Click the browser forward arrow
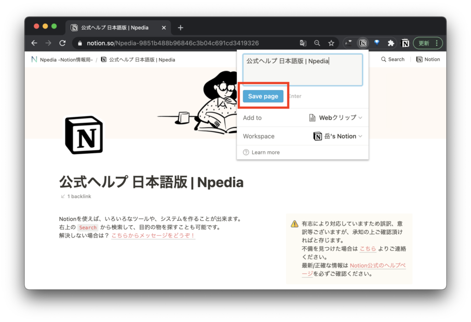The image size is (471, 322). coord(48,43)
